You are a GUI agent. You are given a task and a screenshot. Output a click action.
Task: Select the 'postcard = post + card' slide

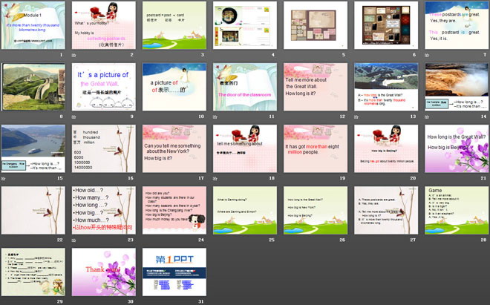point(173,26)
